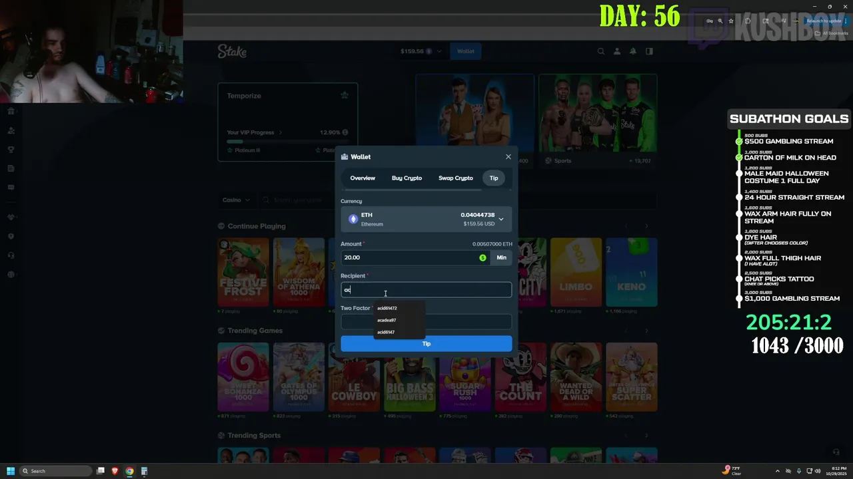853x479 pixels.
Task: Next arrow in Trending Games row
Action: [x=646, y=331]
